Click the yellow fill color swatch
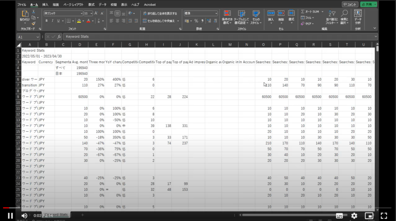The width and height of the screenshot is (396, 221). pyautogui.click(x=79, y=21)
